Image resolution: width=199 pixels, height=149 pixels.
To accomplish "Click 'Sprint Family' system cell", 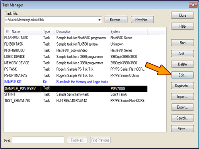I will click(119, 94).
